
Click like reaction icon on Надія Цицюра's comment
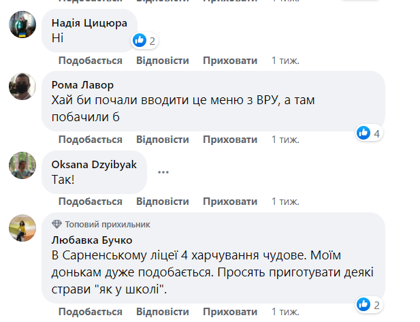point(140,41)
